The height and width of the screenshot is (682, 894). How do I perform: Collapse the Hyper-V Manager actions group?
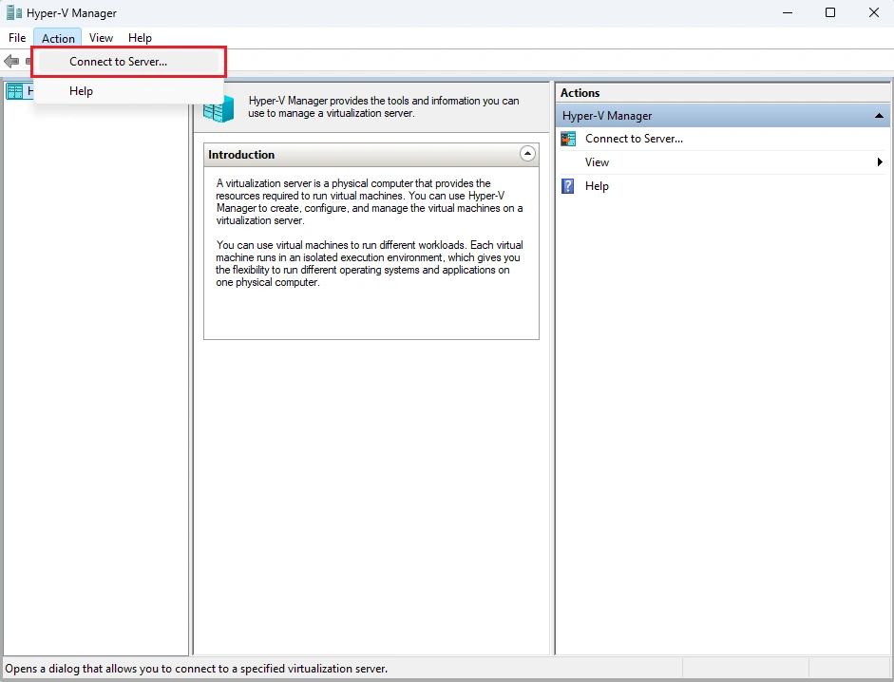(x=879, y=116)
